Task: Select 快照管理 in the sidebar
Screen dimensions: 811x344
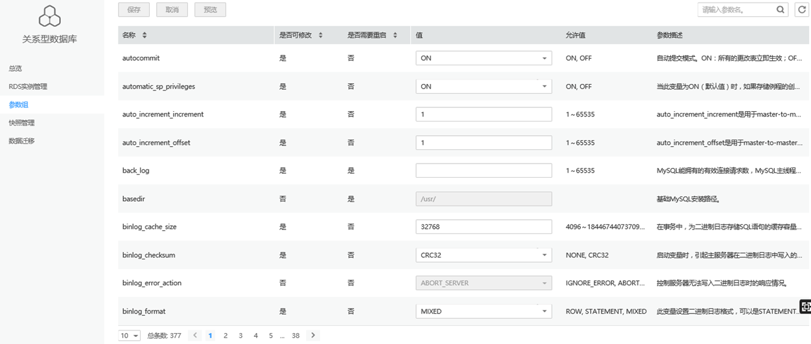Action: tap(21, 123)
